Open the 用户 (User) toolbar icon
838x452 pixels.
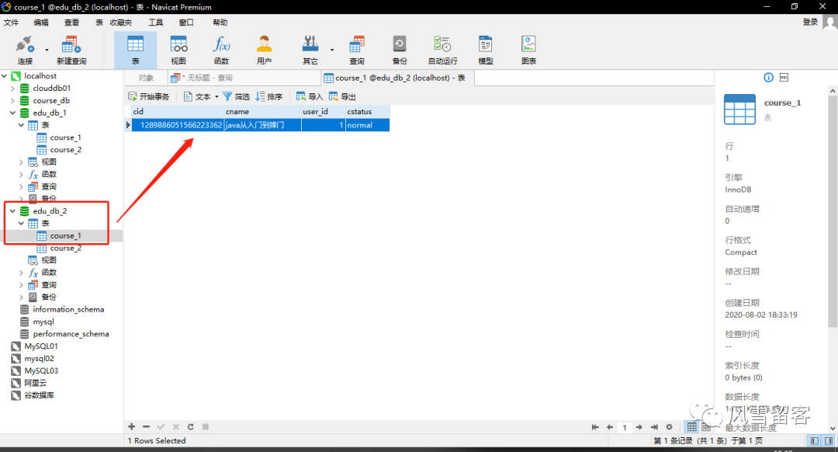pos(264,50)
